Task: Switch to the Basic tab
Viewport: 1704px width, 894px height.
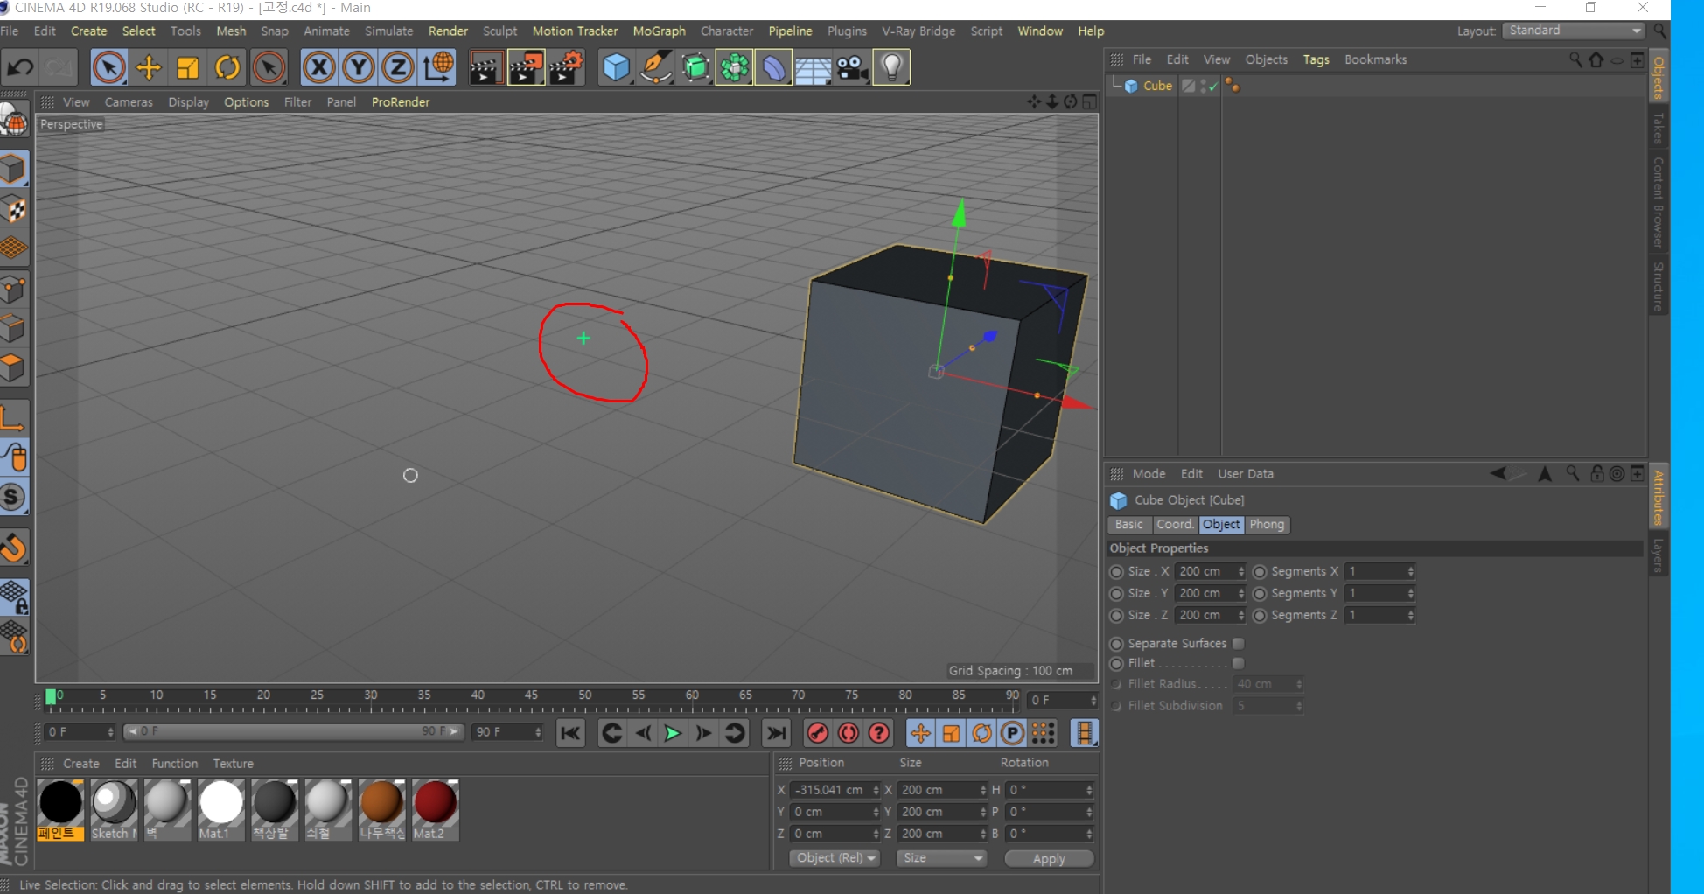Action: pos(1128,524)
